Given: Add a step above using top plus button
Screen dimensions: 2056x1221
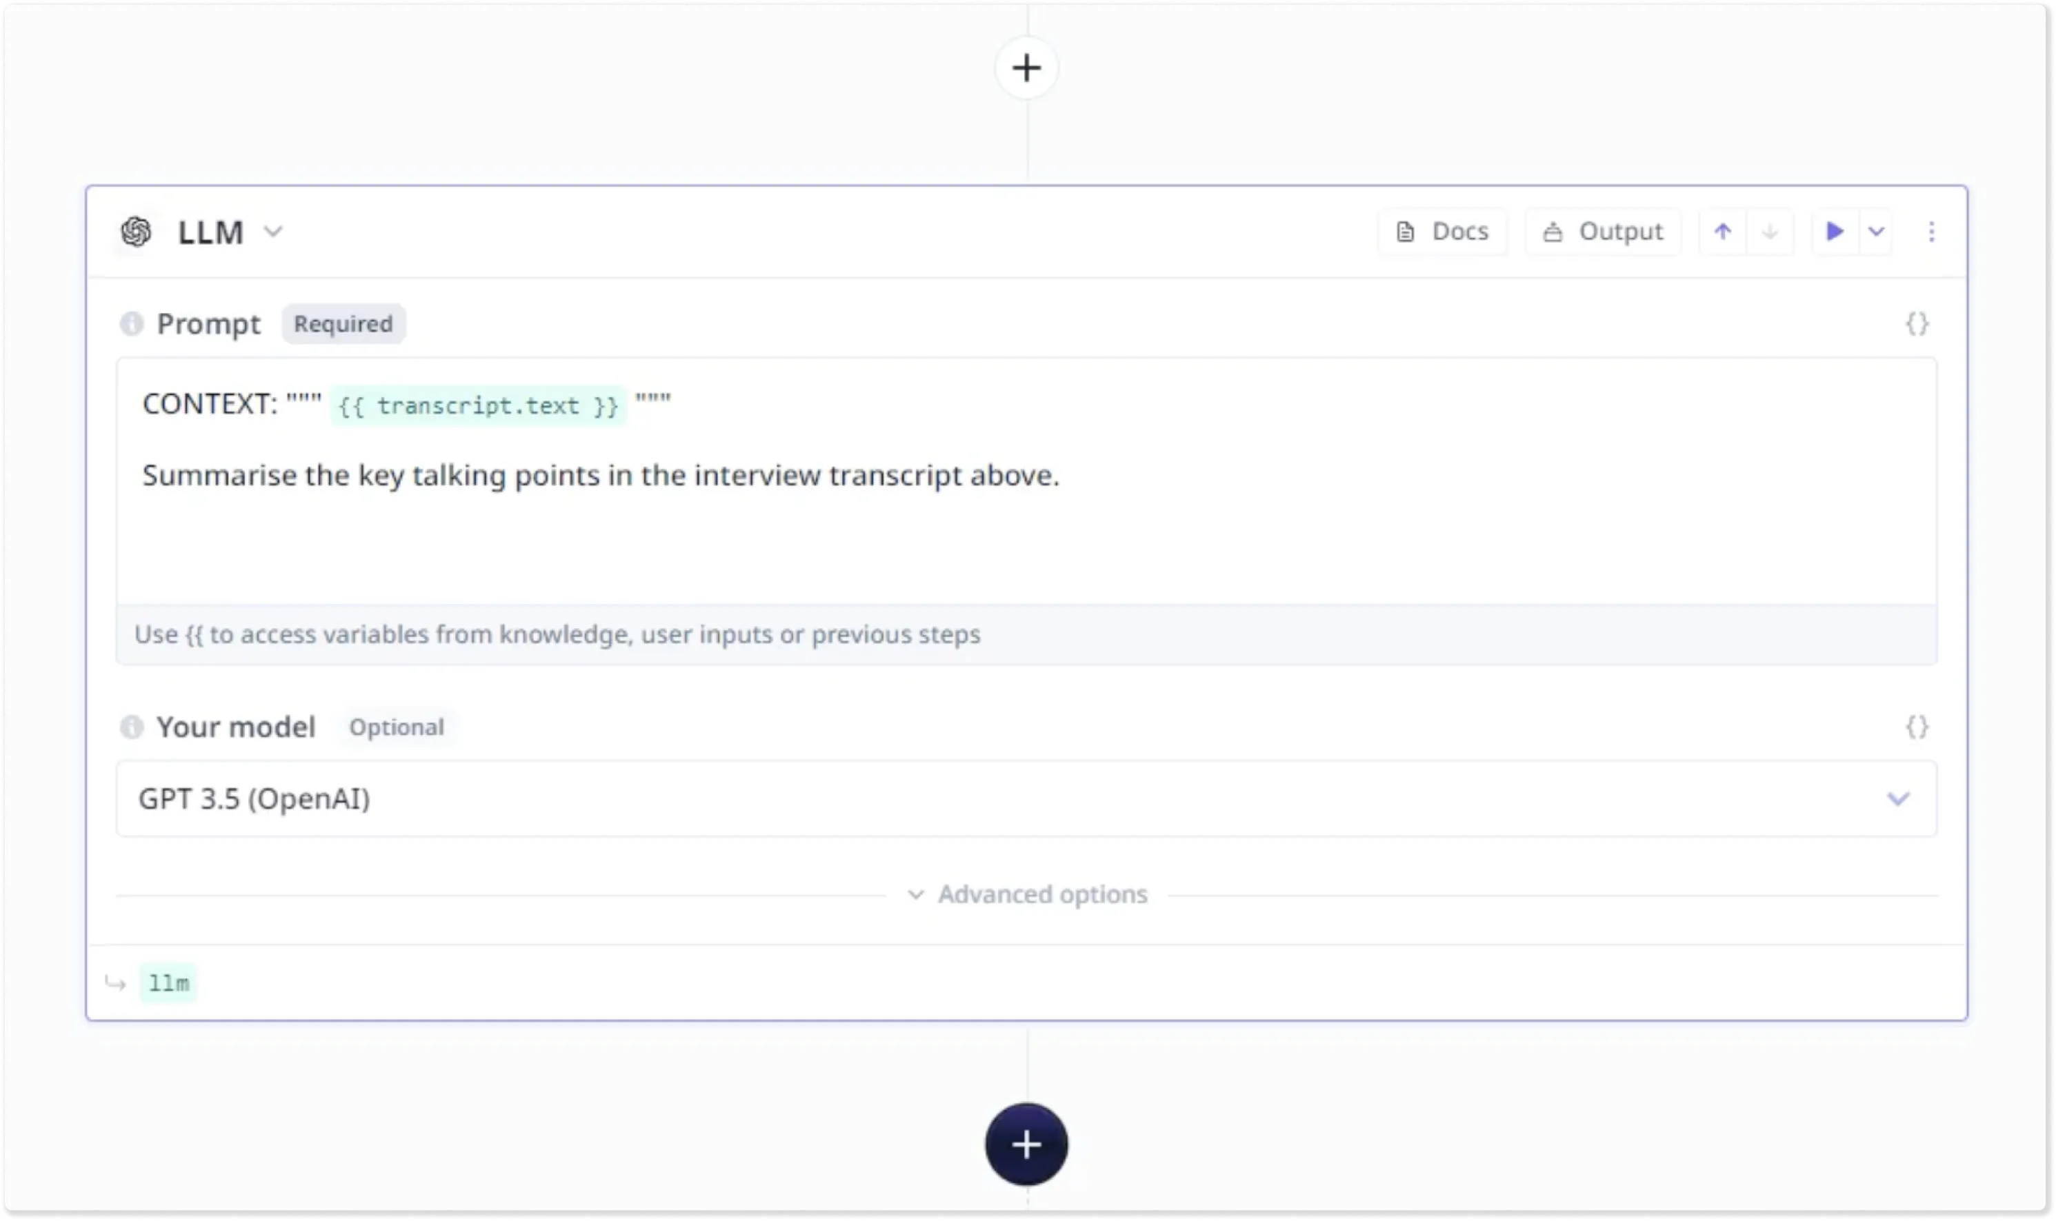Looking at the screenshot, I should click(x=1026, y=68).
